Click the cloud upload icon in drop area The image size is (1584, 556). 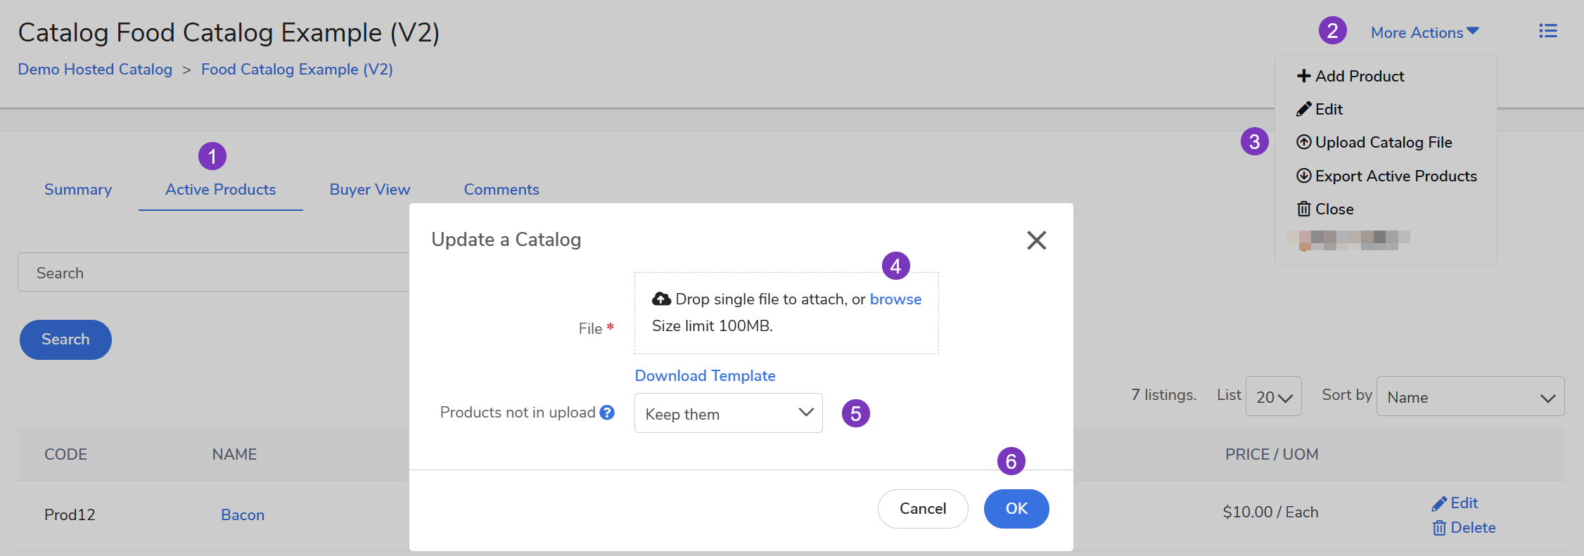(x=661, y=299)
